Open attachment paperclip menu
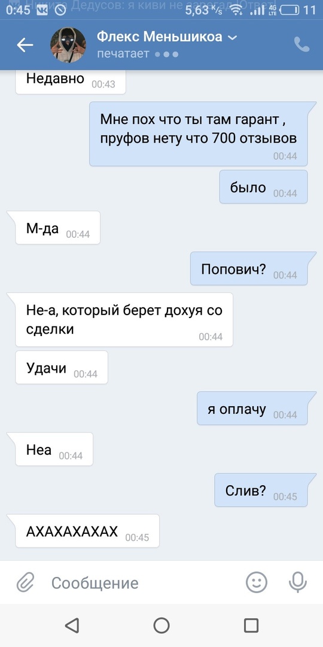 25,583
